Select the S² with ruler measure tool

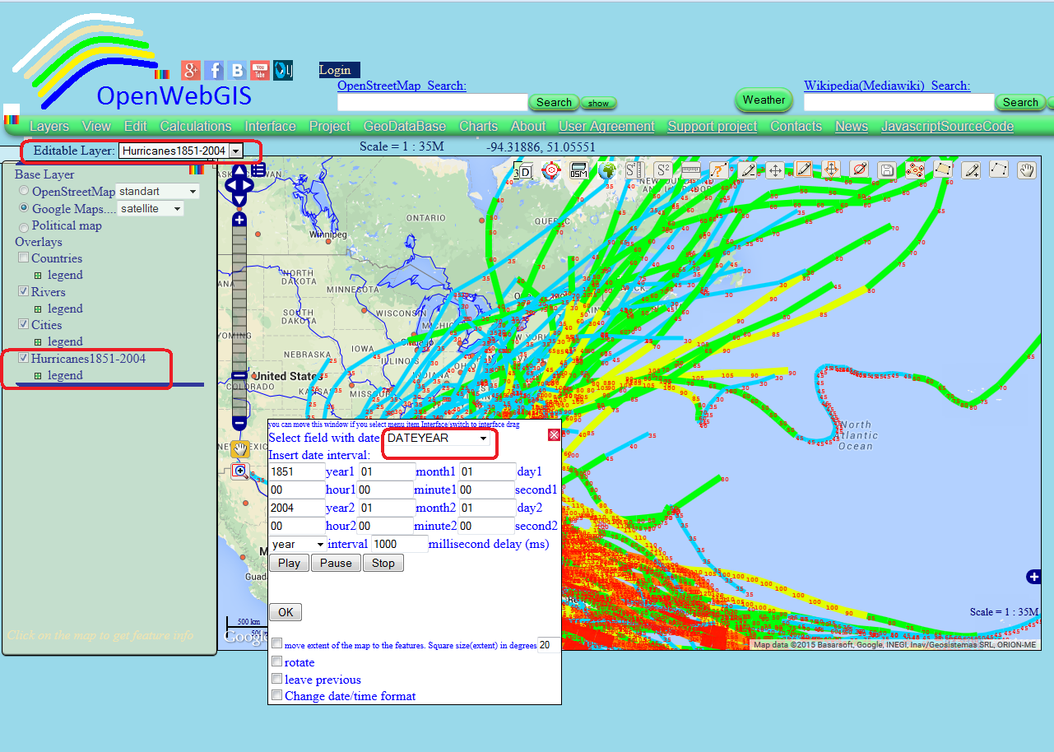point(634,170)
